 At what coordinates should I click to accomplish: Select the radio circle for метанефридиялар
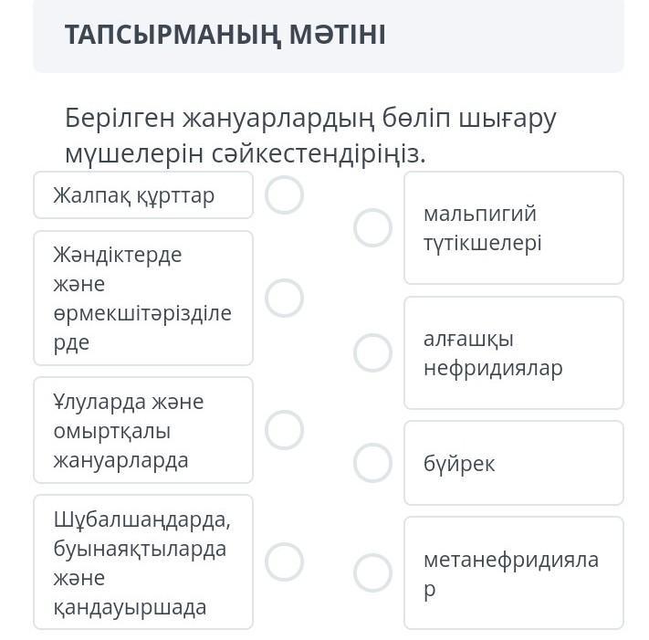click(x=372, y=573)
